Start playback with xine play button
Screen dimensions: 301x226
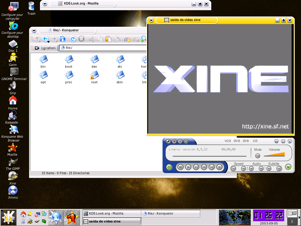click(188, 167)
